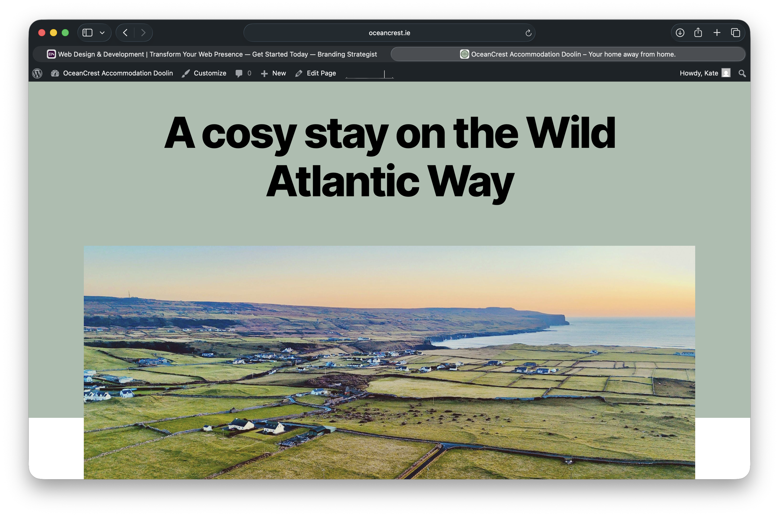Open the WordPress logo menu
The height and width of the screenshot is (517, 779).
37,73
